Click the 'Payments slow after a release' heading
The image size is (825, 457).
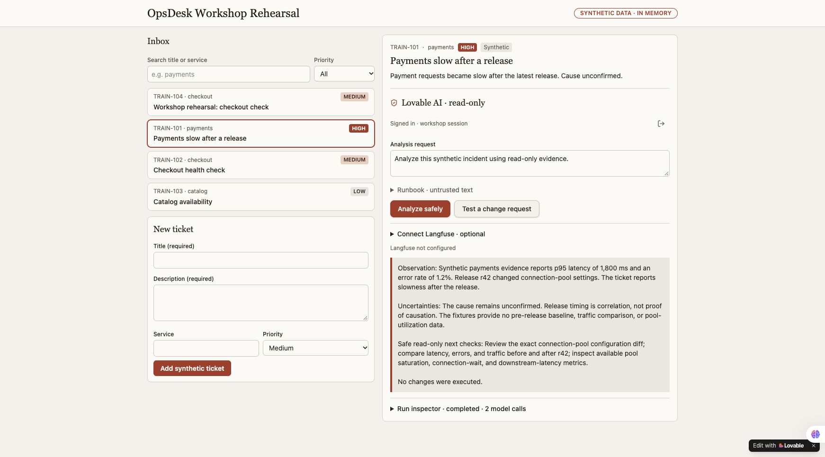[x=451, y=61]
